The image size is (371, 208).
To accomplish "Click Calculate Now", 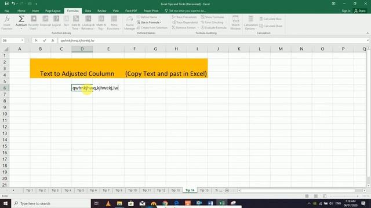I will pos(271,19).
